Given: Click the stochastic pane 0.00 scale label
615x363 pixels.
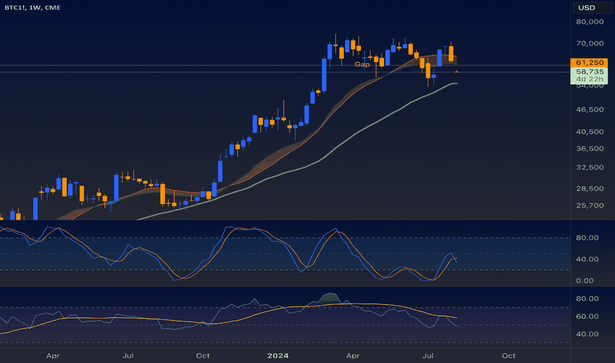Looking at the screenshot, I should tap(585, 280).
